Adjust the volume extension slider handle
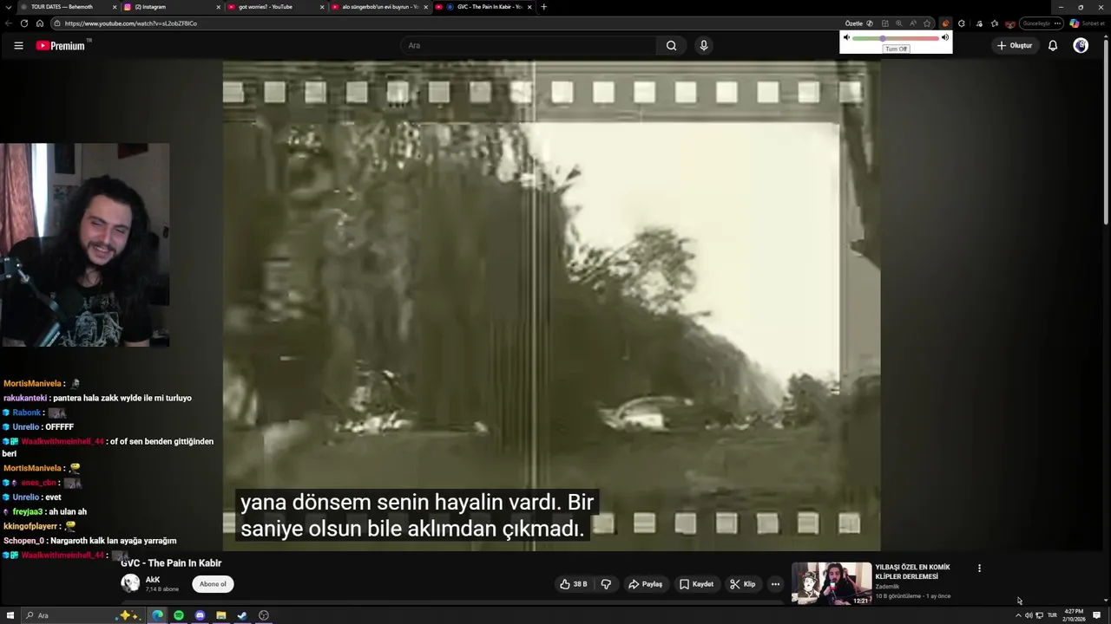 tap(883, 38)
